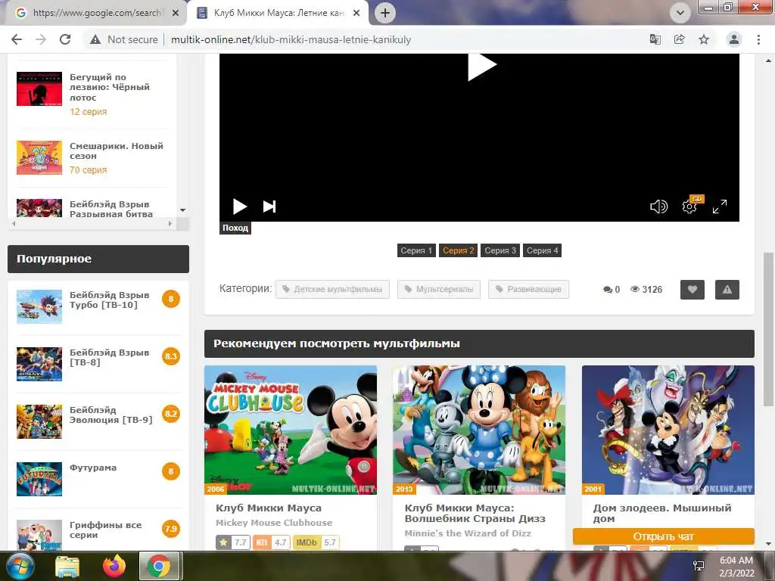Viewport: 775px width, 581px height.
Task: Click network icon in system tray
Action: 699,566
